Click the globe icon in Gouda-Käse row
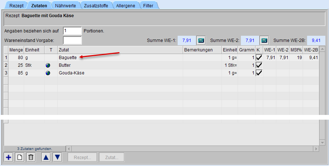This screenshot has width=329, height=166. (48, 73)
